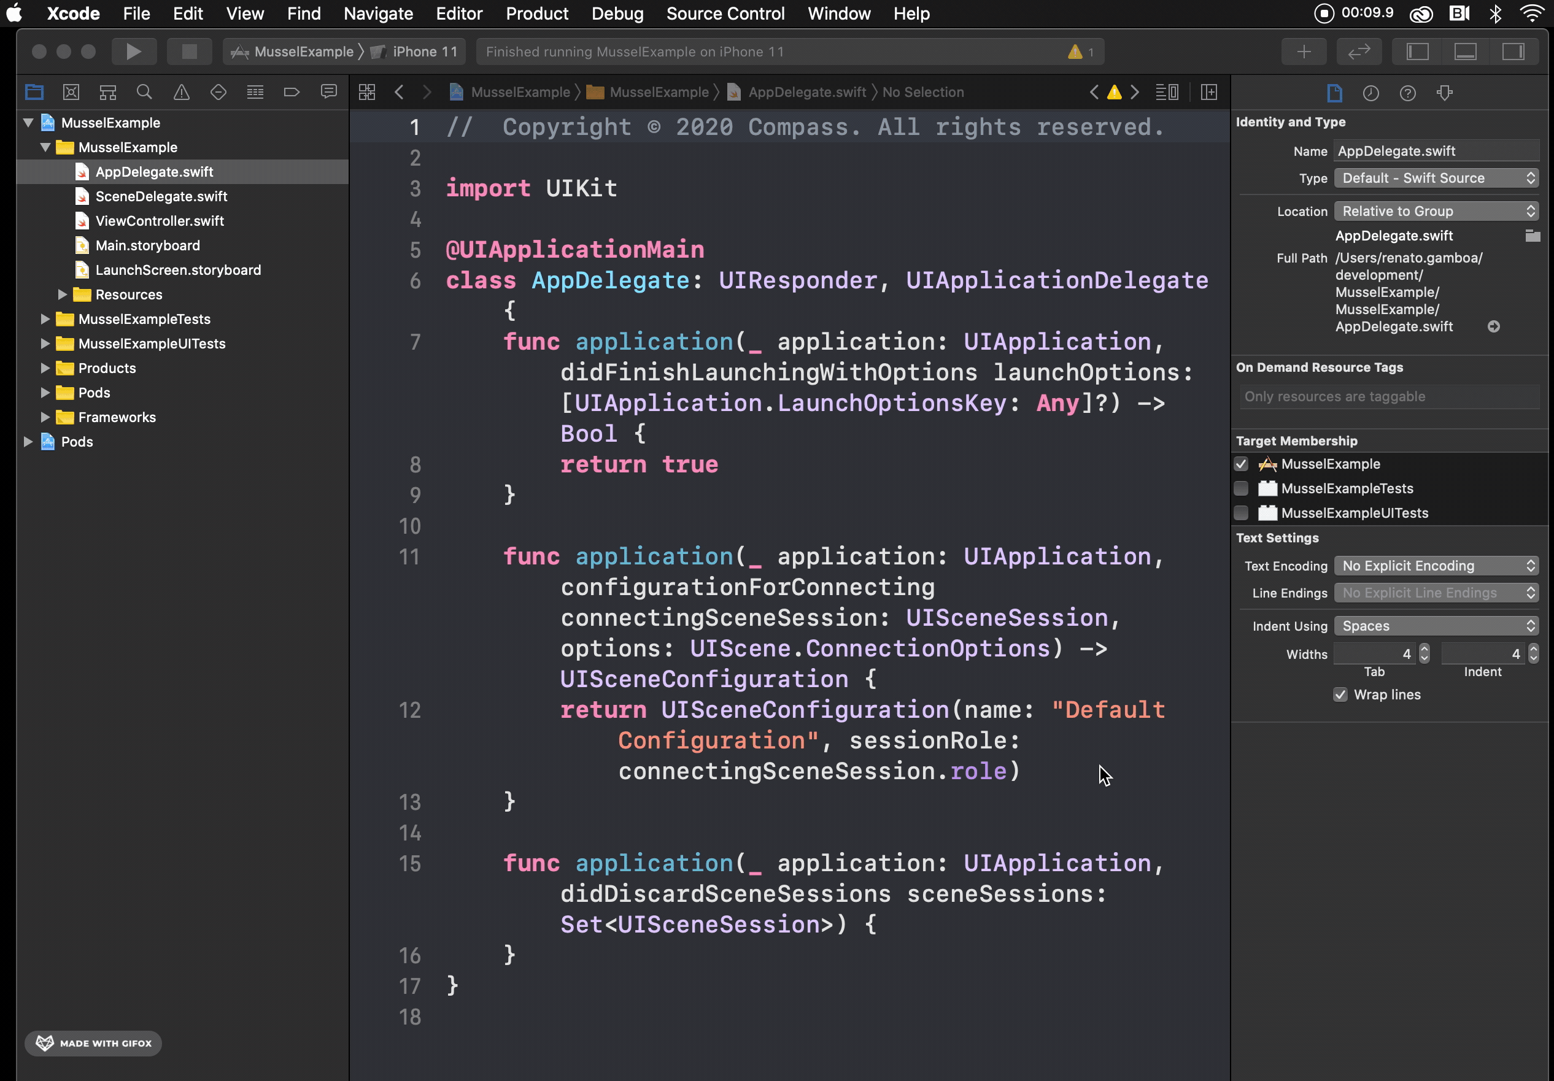Image resolution: width=1554 pixels, height=1081 pixels.
Task: Uncheck MusselExample target membership
Action: 1240,464
